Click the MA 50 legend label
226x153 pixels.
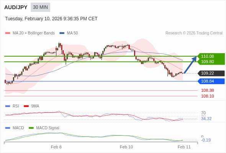(72, 33)
